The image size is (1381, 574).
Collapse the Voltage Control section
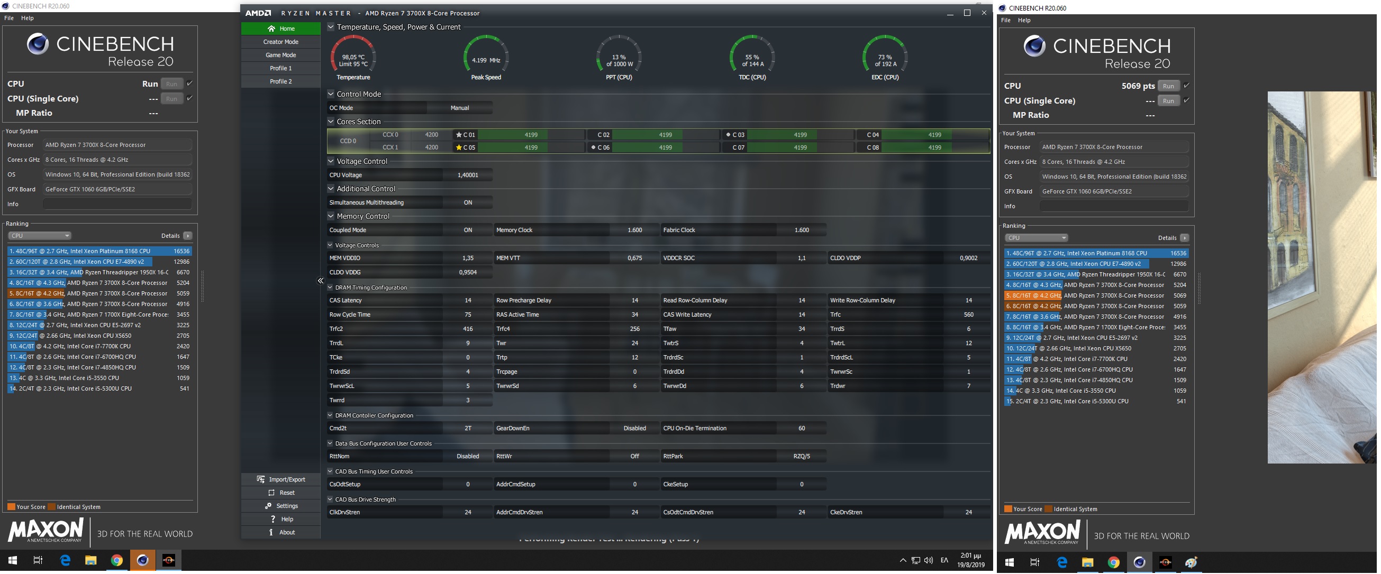tap(331, 161)
